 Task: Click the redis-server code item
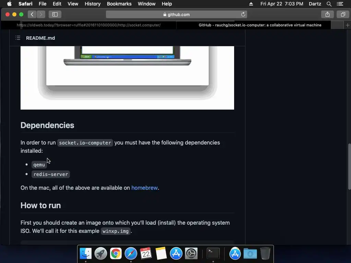tap(51, 174)
